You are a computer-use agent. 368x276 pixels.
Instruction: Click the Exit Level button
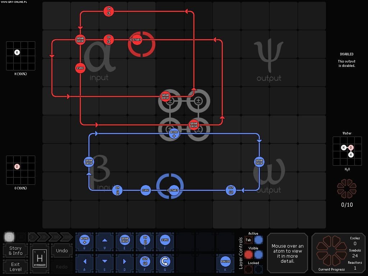(x=15, y=267)
